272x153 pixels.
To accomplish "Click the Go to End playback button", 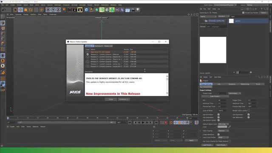I will (156, 123).
